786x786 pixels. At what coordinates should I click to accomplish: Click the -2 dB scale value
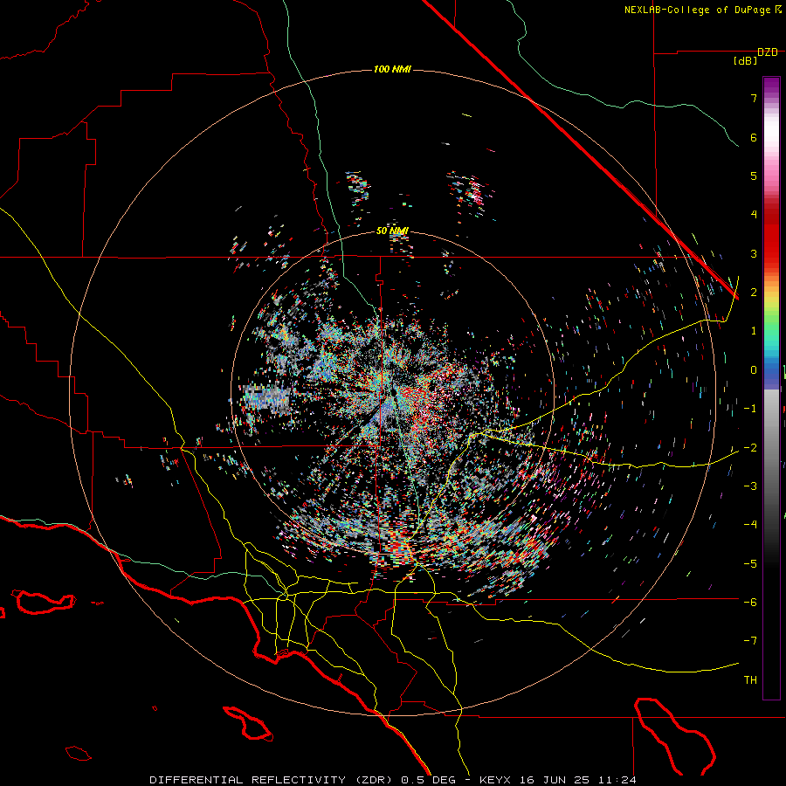click(x=750, y=448)
